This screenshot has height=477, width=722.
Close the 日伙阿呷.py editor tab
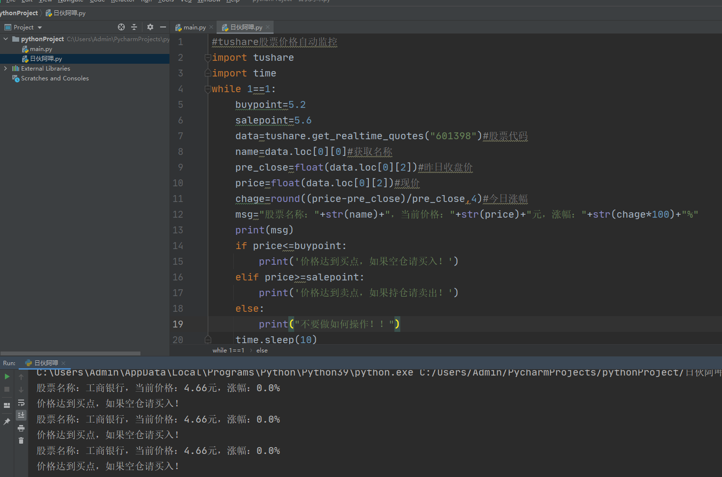(268, 27)
